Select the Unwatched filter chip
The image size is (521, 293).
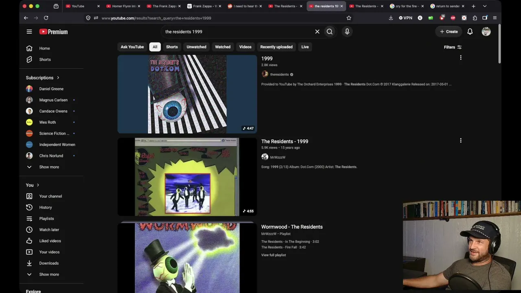coord(197,47)
